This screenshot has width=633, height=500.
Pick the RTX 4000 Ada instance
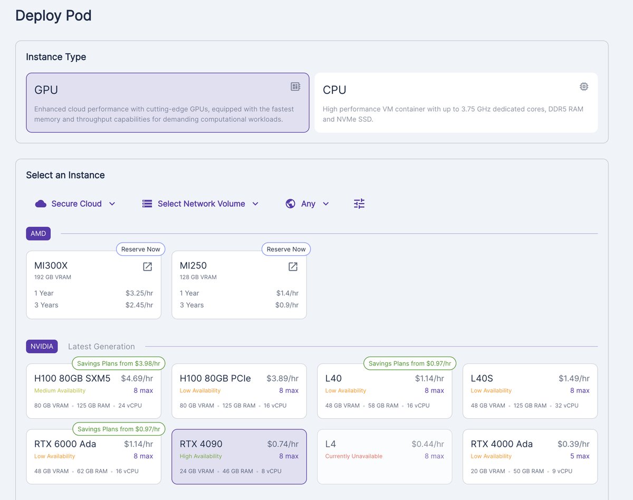click(x=530, y=456)
